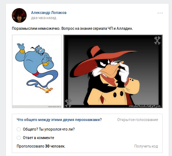Click the crossbones icon in Darkwing image's bottom corner
The image size is (172, 156).
click(68, 103)
